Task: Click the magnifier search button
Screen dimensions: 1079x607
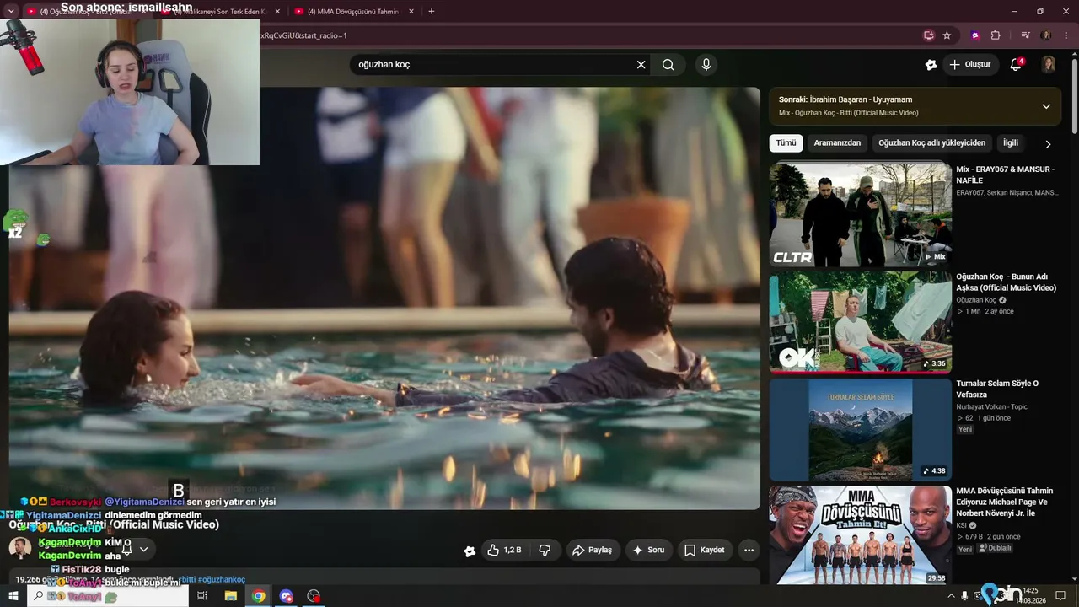Action: click(x=668, y=65)
